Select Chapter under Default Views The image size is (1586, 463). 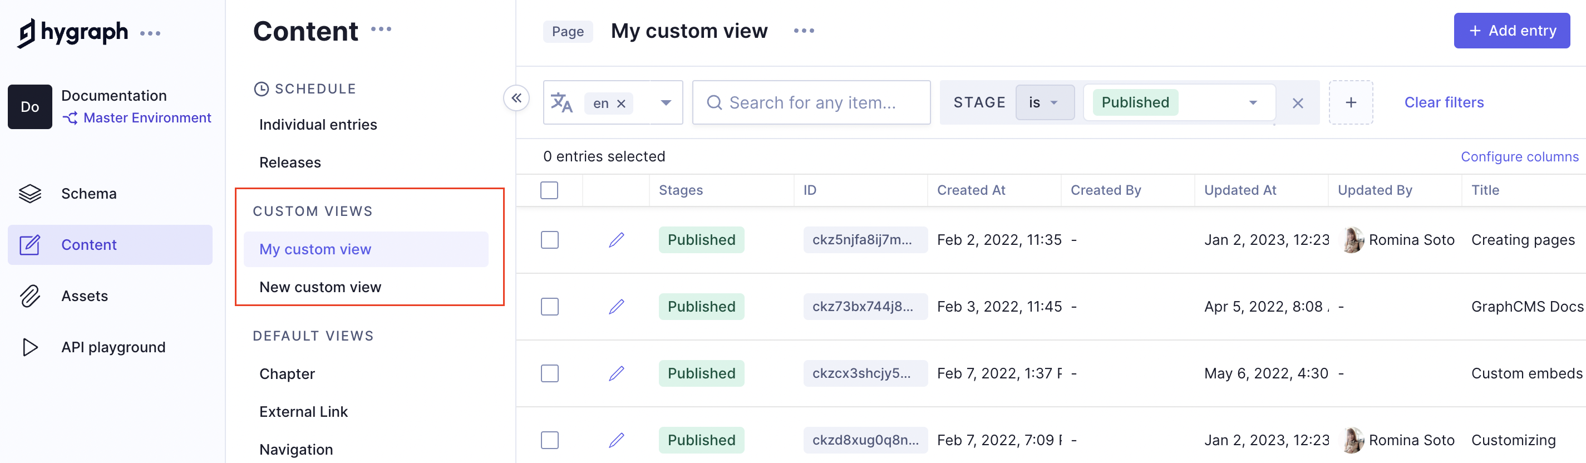(287, 374)
